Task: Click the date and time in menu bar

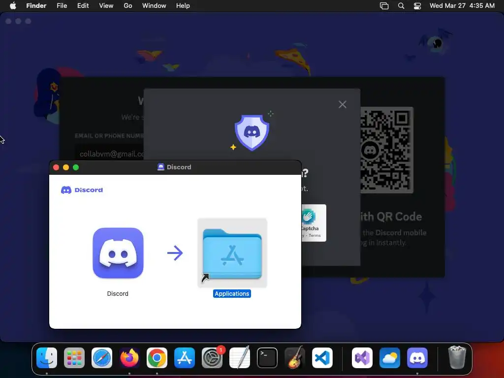Action: coord(462,5)
